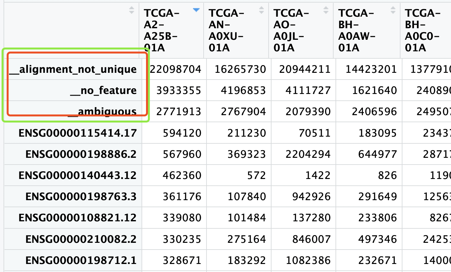
Task: Select row name ENSG00000198886.2
Action: (81, 154)
